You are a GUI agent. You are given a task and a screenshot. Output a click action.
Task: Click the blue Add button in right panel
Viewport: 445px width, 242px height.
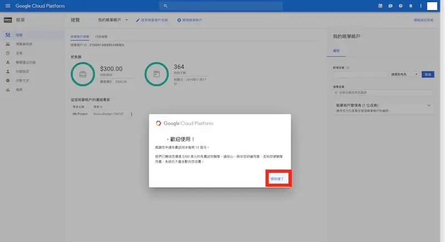(x=428, y=74)
